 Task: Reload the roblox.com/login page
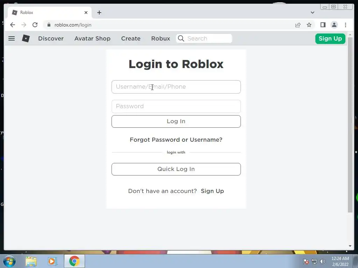[x=35, y=25]
